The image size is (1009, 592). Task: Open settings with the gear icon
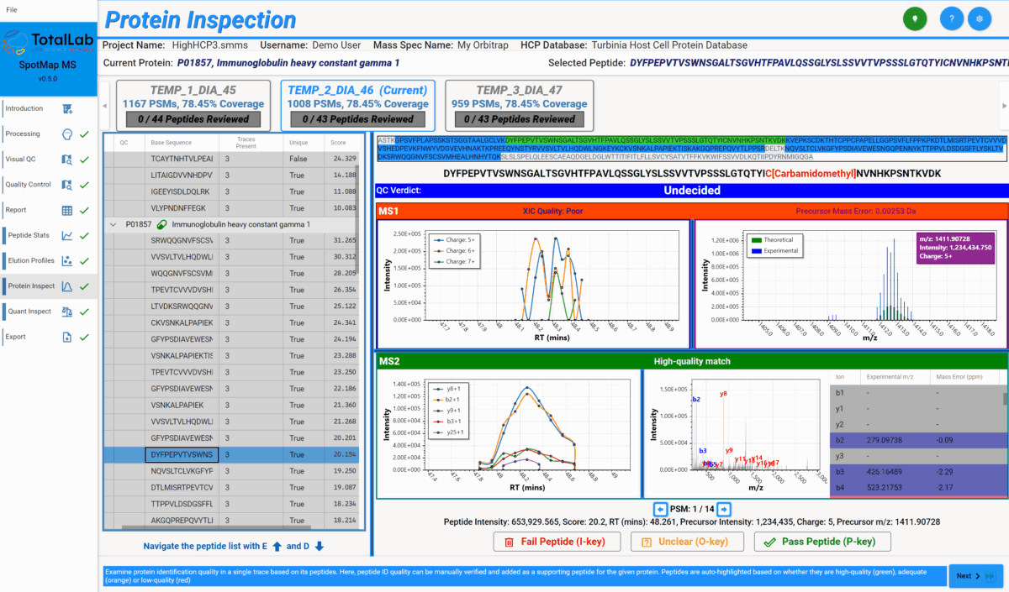coord(979,18)
